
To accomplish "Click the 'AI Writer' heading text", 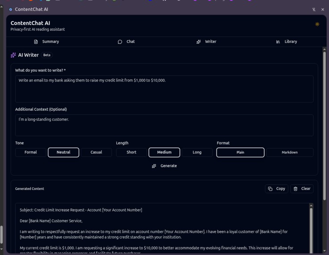I will 28,55.
